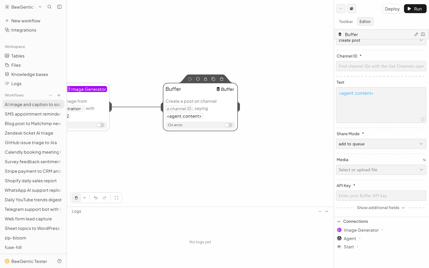Viewport: 429px width, 268px height.
Task: Open SMS appointment reminder workflow
Action: point(33,114)
